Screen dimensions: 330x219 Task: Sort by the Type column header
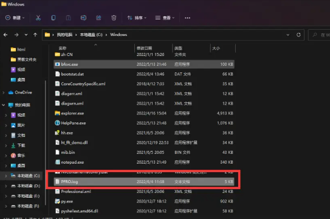click(178, 48)
